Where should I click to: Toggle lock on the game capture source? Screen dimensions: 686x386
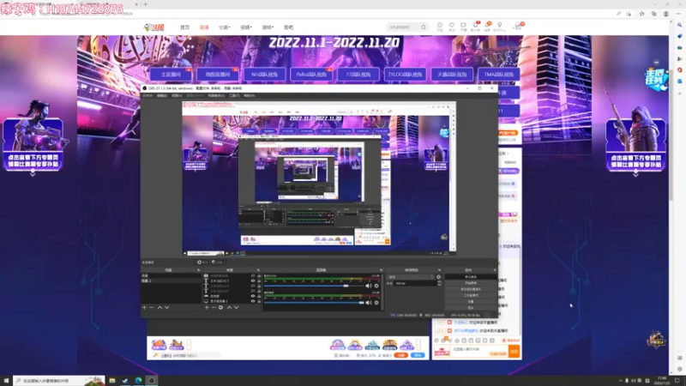tap(259, 296)
